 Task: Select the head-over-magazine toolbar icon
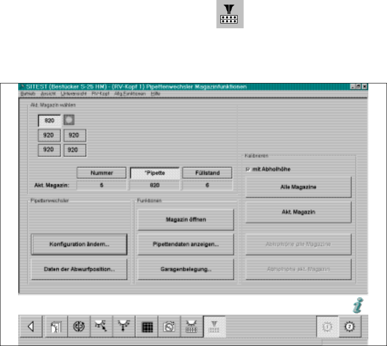[192, 326]
